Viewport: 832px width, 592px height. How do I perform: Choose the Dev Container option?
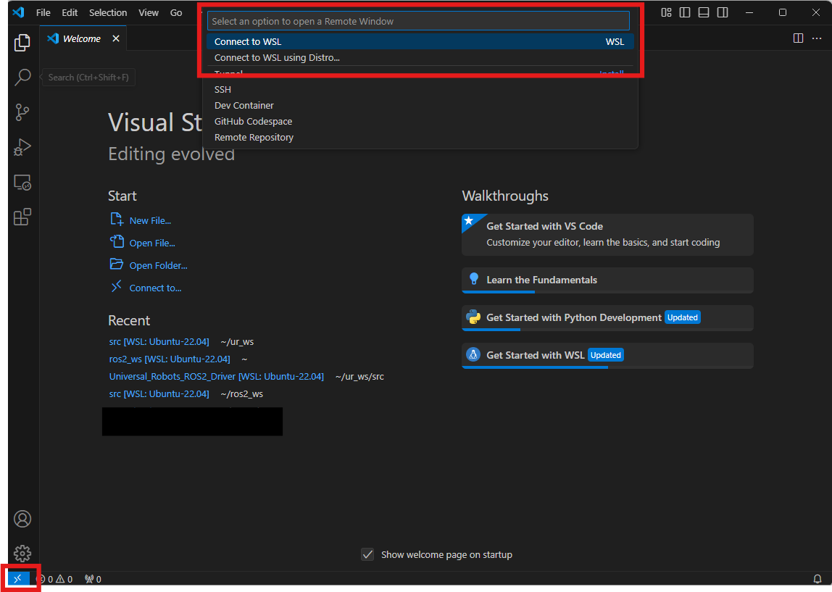click(420, 105)
